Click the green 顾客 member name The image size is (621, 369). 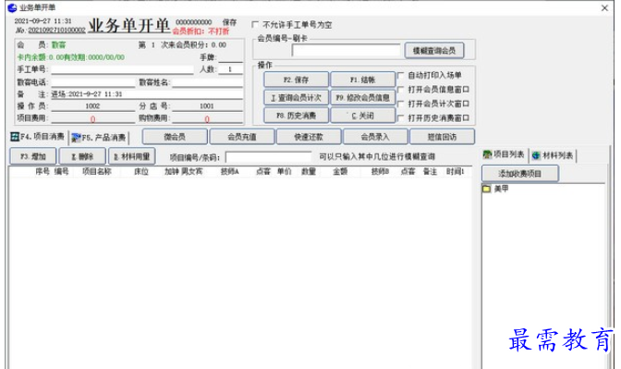click(58, 45)
